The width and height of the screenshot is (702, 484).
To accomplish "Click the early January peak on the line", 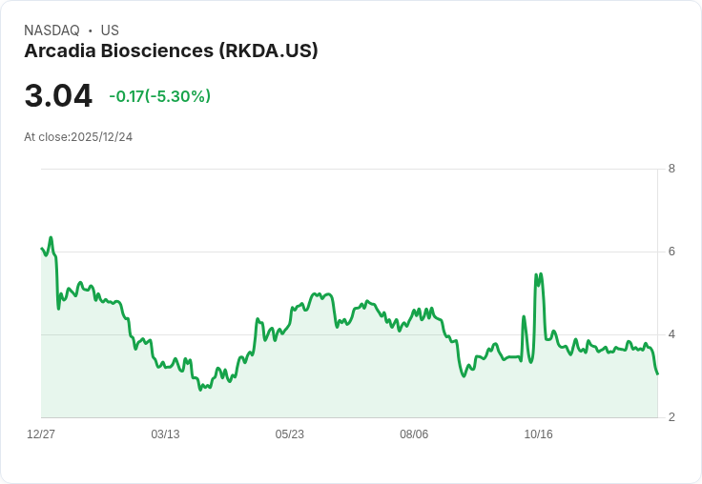I will 52,237.
